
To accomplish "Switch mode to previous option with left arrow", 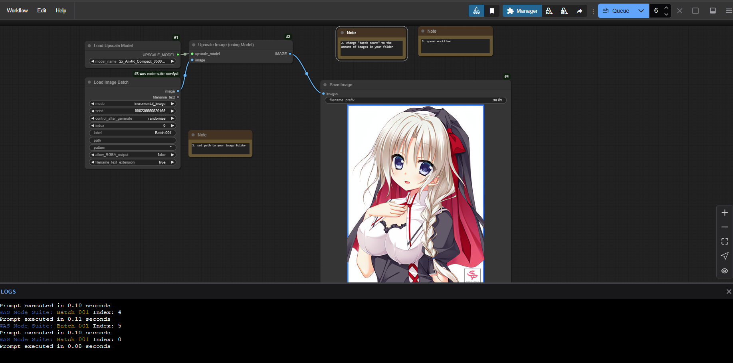I will pos(93,104).
